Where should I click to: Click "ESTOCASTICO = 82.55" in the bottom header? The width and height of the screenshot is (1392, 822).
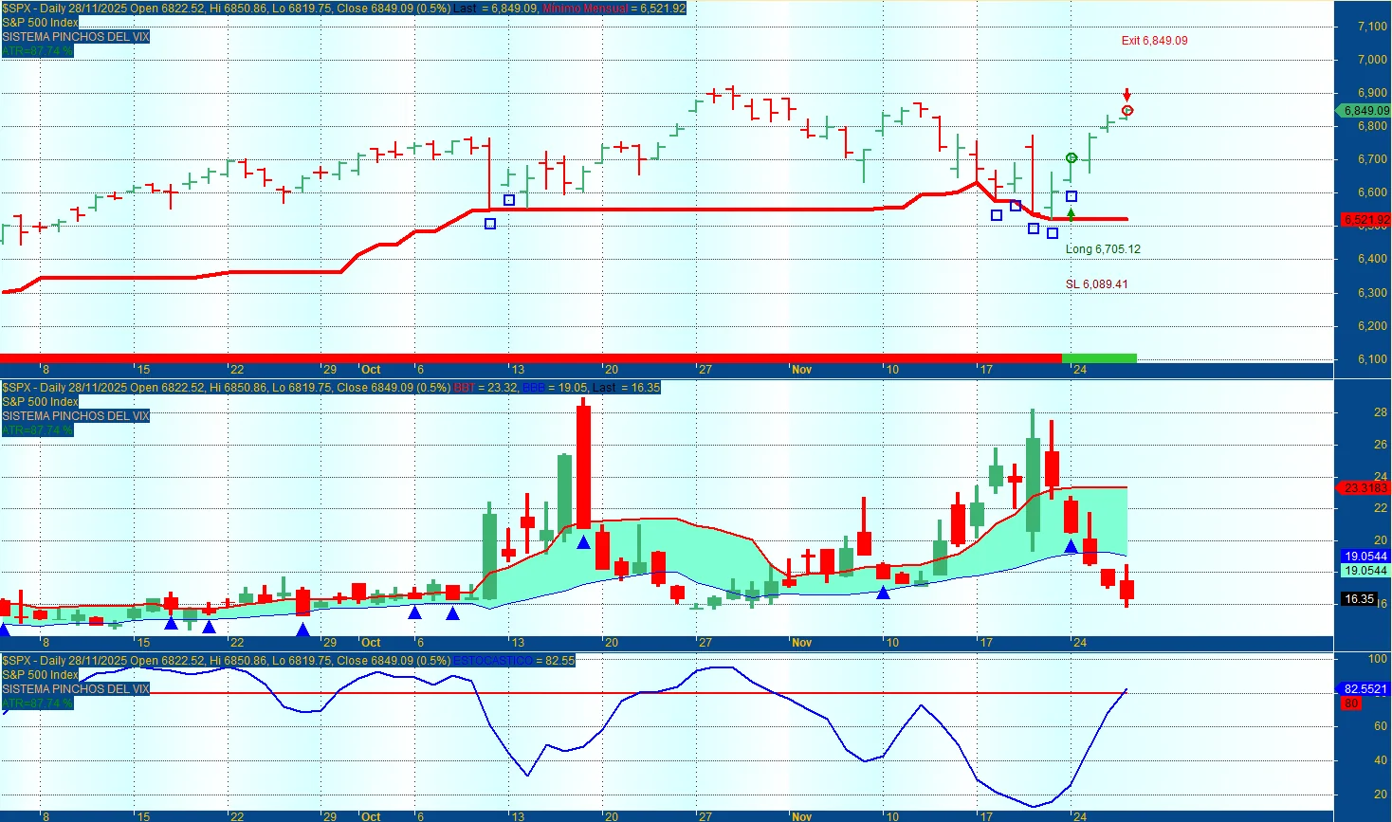pyautogui.click(x=514, y=661)
